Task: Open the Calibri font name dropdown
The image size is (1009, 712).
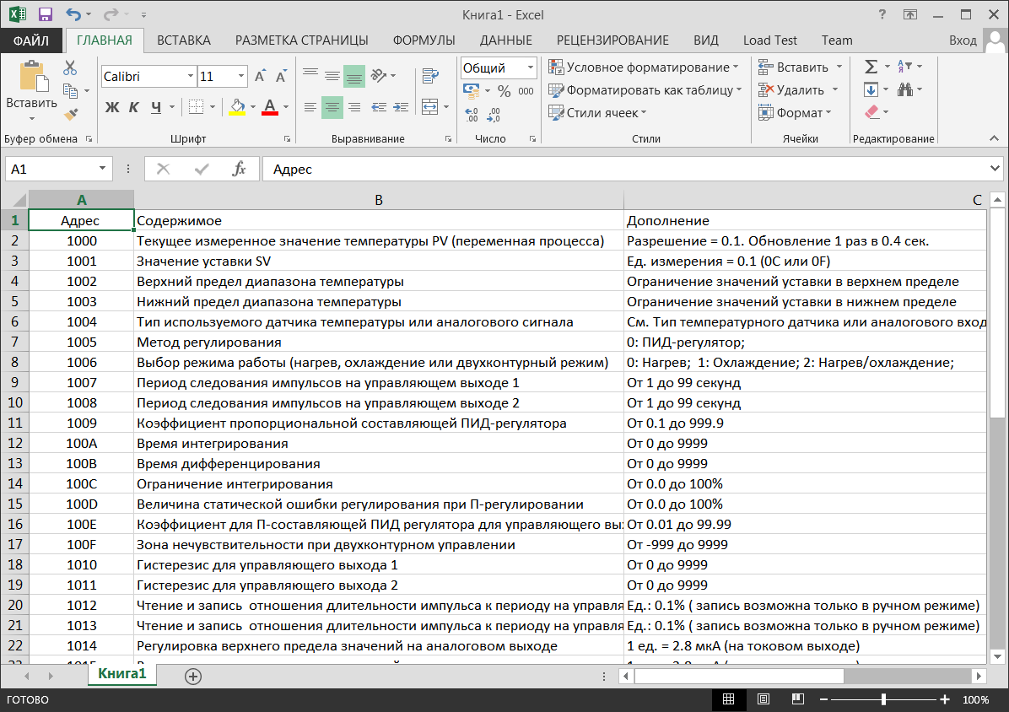Action: click(x=191, y=77)
